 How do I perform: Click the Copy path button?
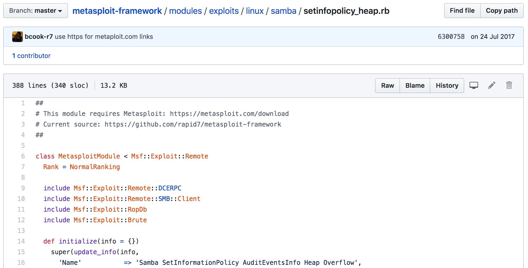[x=502, y=11]
